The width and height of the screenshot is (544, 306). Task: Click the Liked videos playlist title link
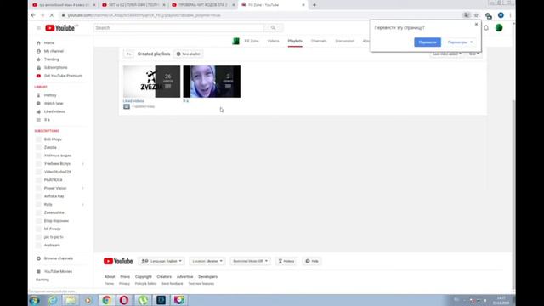pyautogui.click(x=133, y=101)
